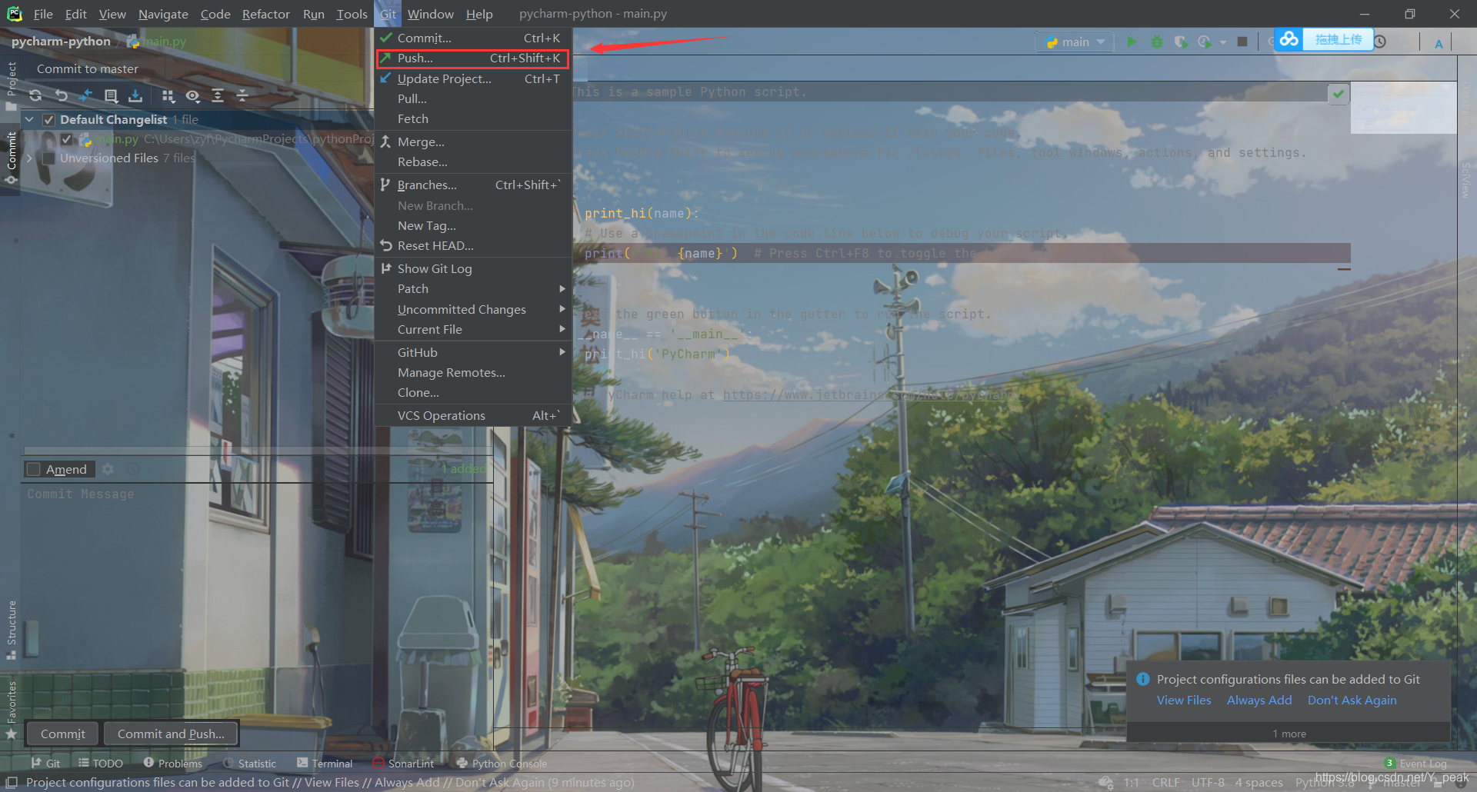
Task: Select Manage Remotes... in the Git menu
Action: [472, 372]
